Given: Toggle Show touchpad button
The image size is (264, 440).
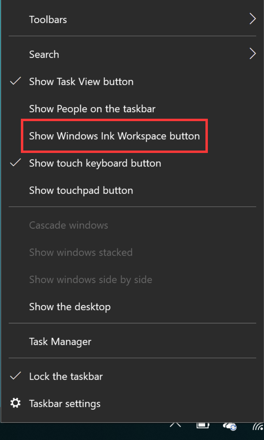Looking at the screenshot, I should coord(81,190).
